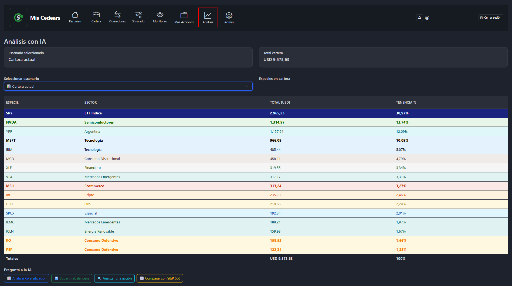Screen dimensions: 512x286
Task: Open the notifications bell
Action: [x=419, y=18]
